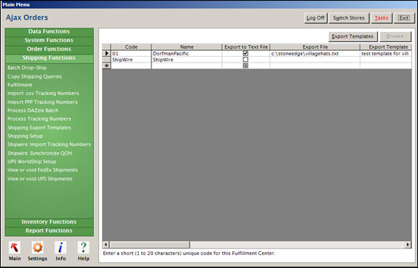Open Shipwire: Import Tracking Numbers
Viewport: 418px width, 268px height.
pos(49,145)
